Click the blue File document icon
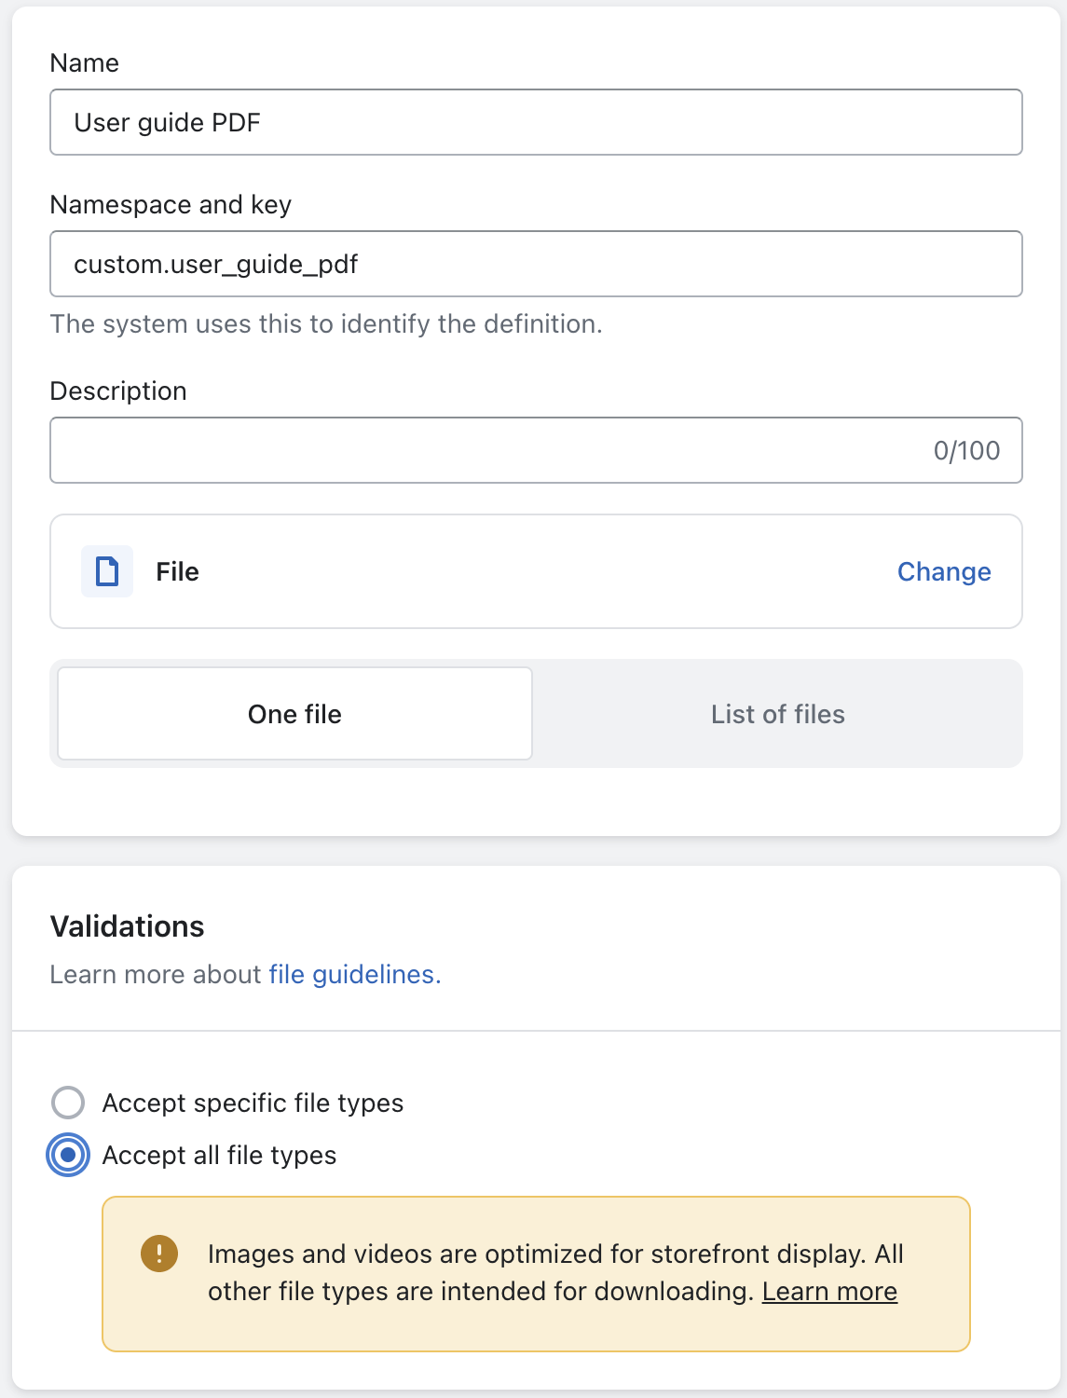 [107, 571]
